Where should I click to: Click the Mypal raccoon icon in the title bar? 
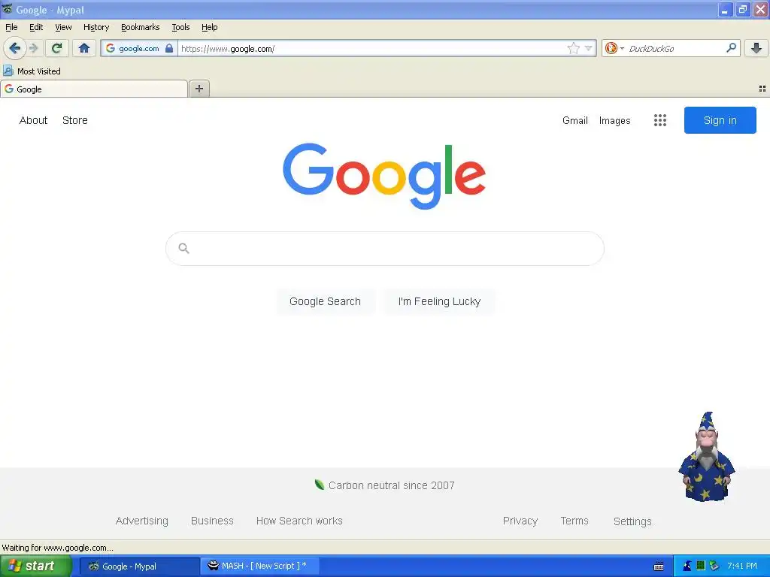(x=7, y=9)
